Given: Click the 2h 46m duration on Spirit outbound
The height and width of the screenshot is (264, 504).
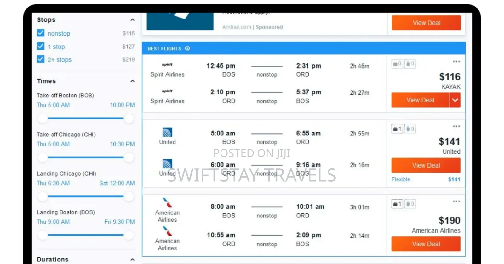Looking at the screenshot, I should tap(360, 66).
